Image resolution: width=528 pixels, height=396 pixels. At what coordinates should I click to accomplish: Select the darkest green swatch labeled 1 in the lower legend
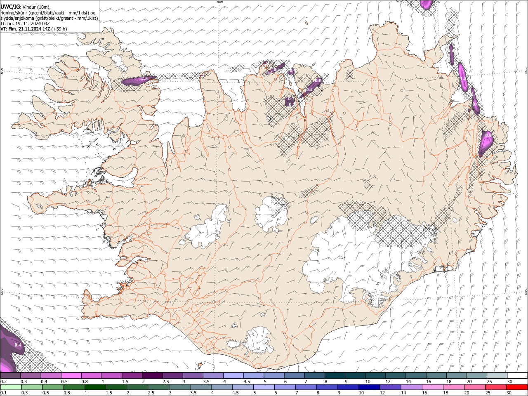tap(95, 387)
